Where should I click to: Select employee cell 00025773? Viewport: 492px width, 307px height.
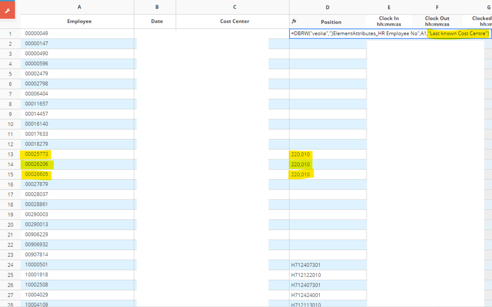pyautogui.click(x=36, y=154)
